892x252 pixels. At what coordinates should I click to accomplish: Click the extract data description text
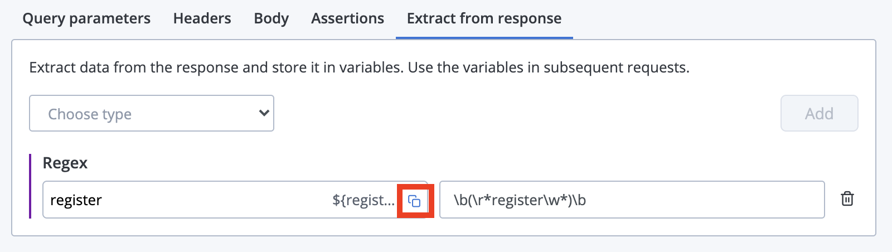coord(359,67)
